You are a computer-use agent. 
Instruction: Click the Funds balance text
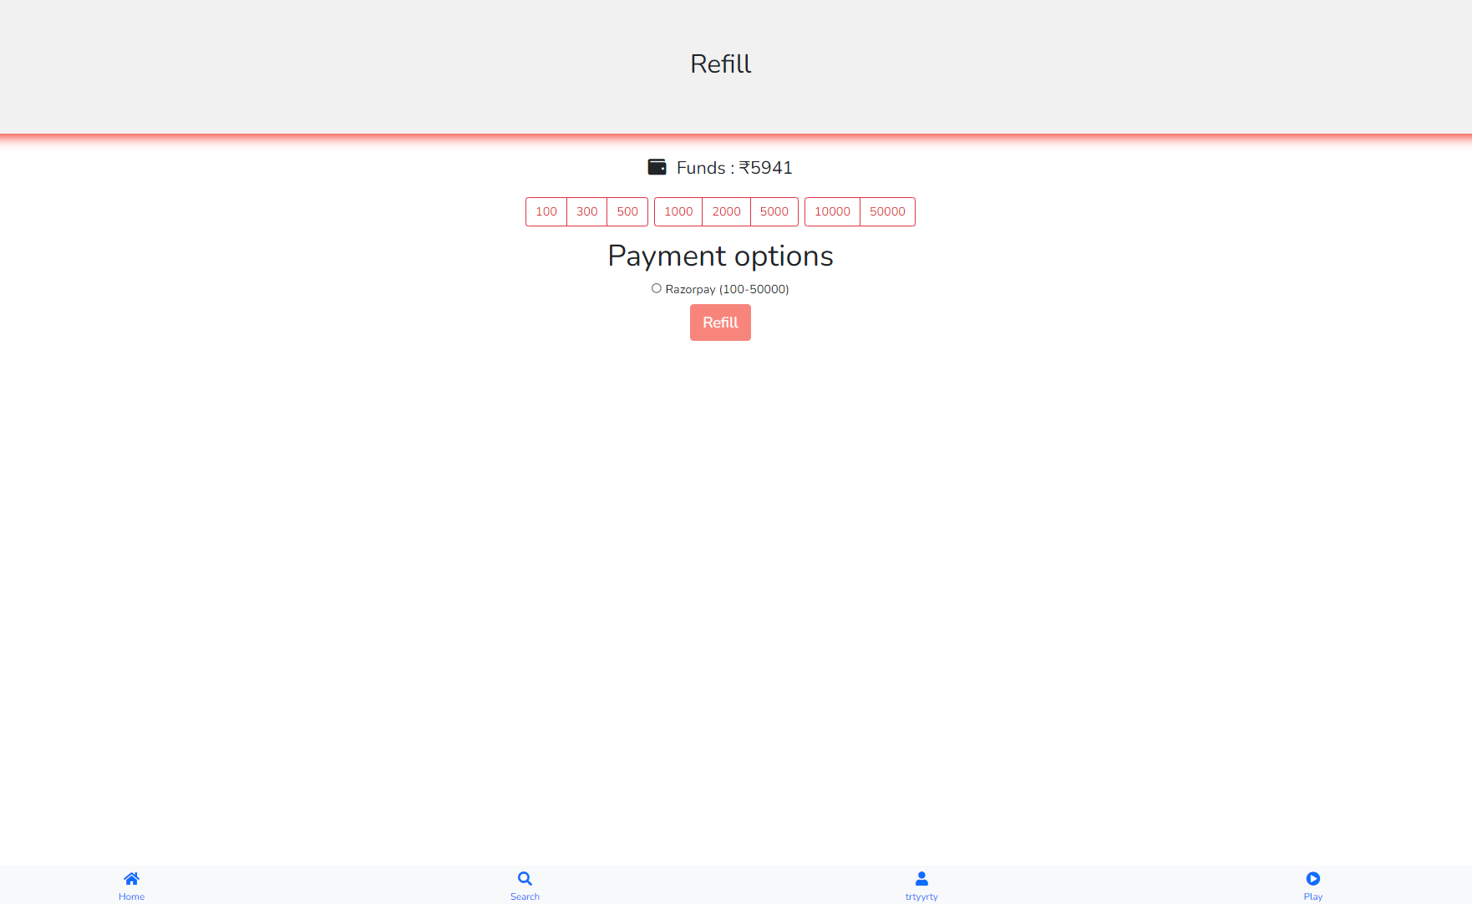(733, 168)
